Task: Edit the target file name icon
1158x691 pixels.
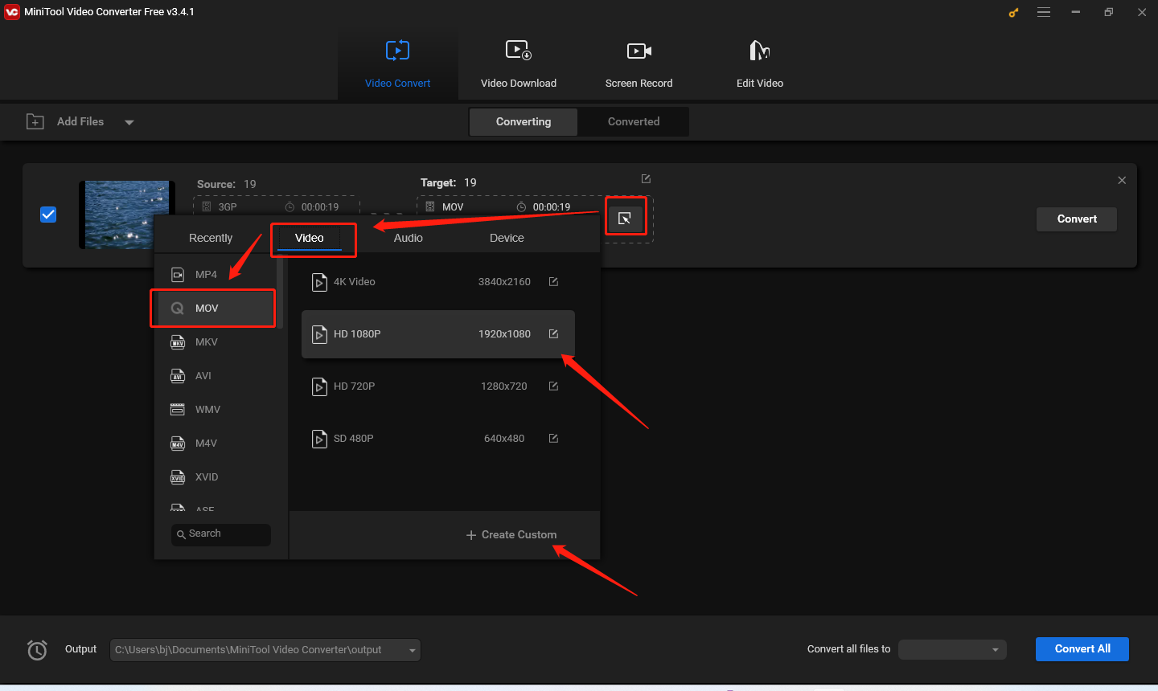Action: [x=646, y=178]
